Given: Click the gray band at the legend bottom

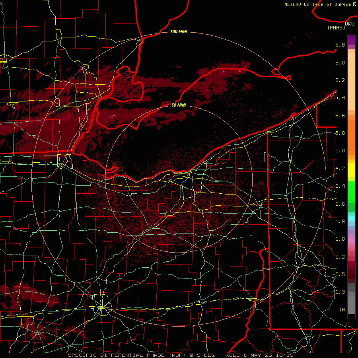Looking at the screenshot, I should pyautogui.click(x=351, y=304).
